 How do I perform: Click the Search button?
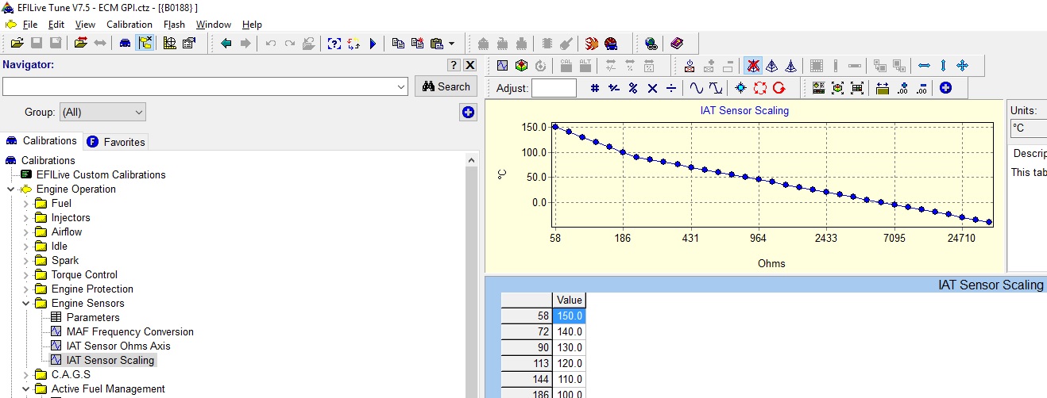pyautogui.click(x=446, y=86)
